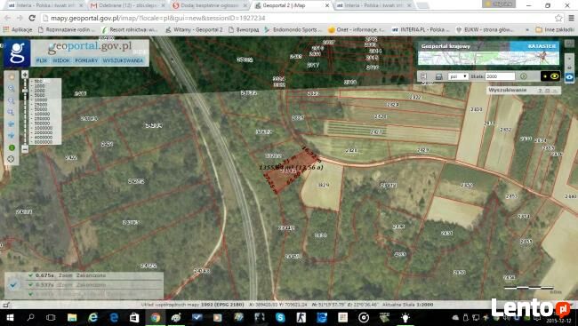
Task: Click the zoom-out magnifier tool
Action: (11, 100)
